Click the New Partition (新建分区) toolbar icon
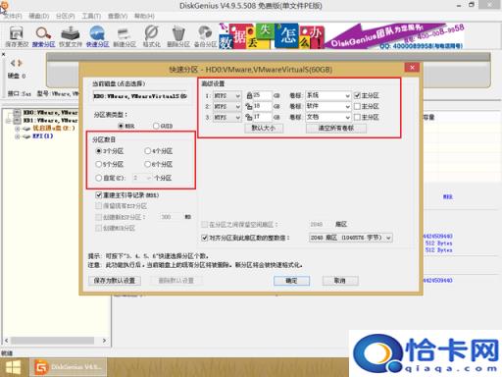 point(124,34)
